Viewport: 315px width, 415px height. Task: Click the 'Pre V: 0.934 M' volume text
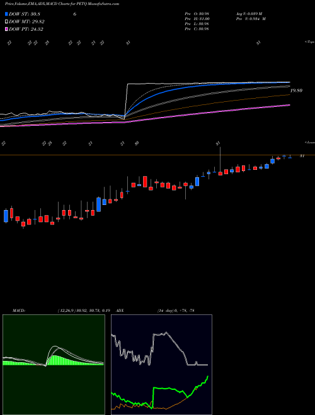(x=251, y=19)
